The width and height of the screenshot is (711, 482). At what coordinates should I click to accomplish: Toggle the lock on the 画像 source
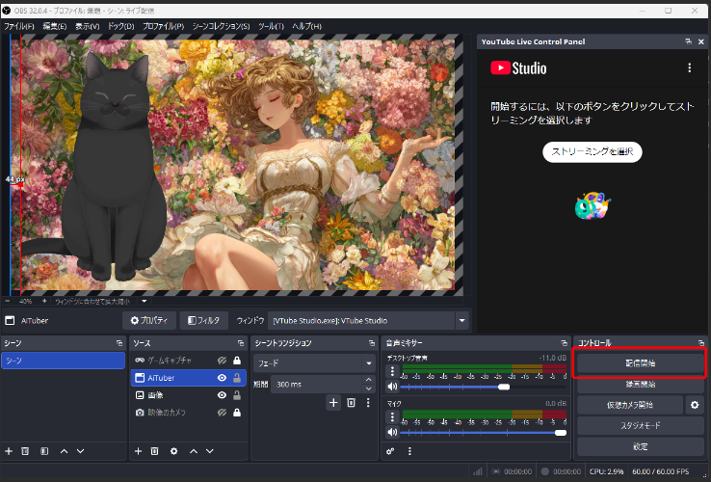point(236,395)
